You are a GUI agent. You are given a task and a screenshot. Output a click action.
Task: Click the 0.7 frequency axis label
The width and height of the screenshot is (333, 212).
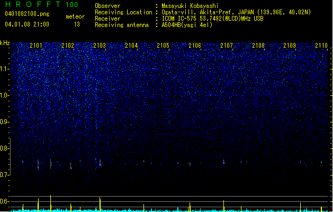(x=5, y=175)
